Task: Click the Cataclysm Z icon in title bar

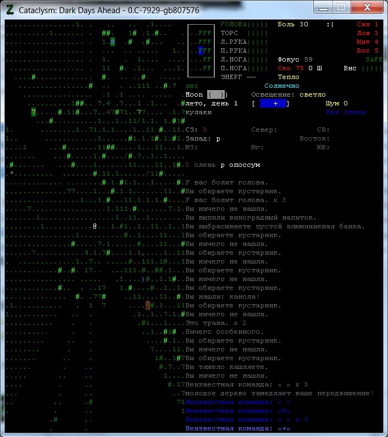Action: (x=10, y=10)
